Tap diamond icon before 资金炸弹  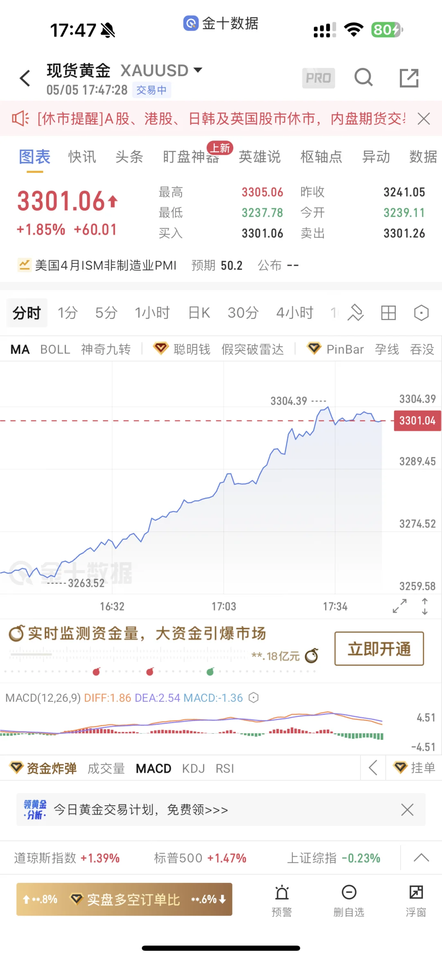click(16, 767)
